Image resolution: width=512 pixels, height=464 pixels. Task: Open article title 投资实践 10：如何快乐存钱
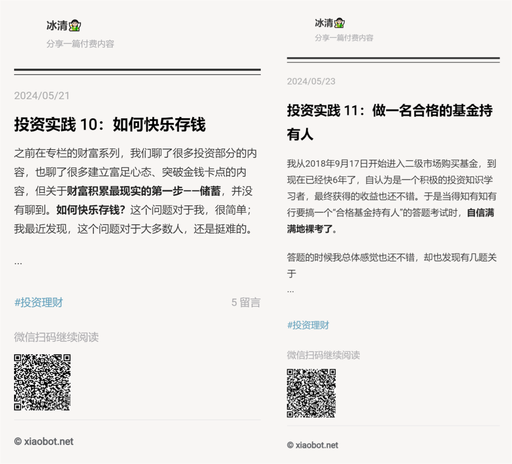pos(110,124)
